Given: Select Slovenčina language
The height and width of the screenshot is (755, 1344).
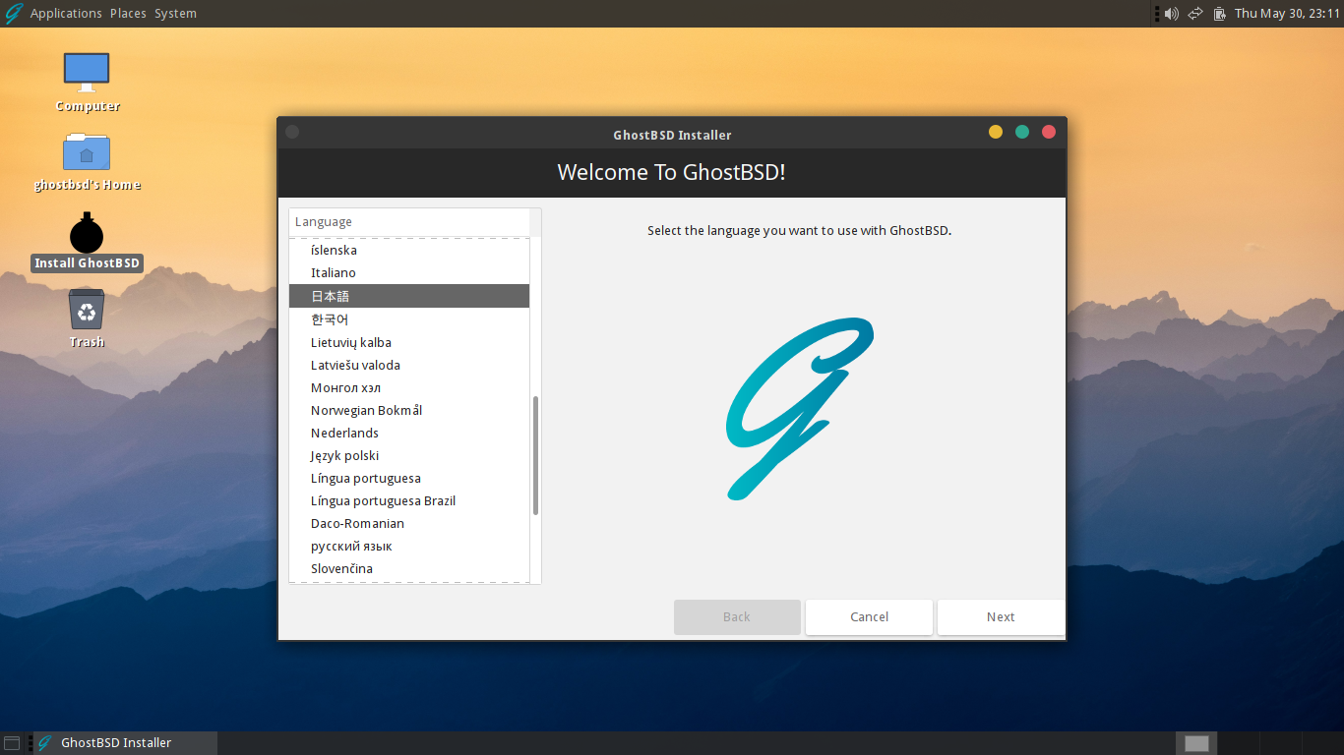Looking at the screenshot, I should pyautogui.click(x=409, y=568).
